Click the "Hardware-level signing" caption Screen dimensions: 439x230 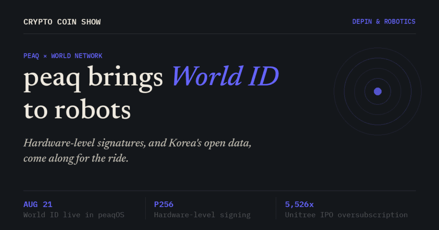click(x=202, y=215)
